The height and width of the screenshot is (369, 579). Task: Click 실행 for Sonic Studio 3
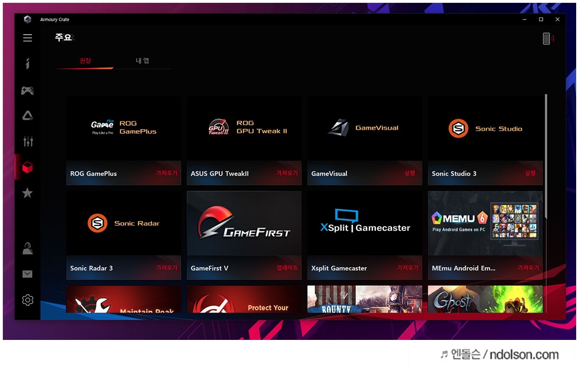click(x=530, y=173)
